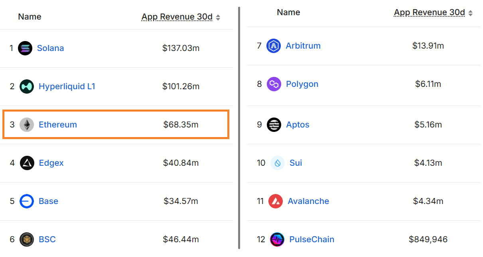Image resolution: width=483 pixels, height=257 pixels.
Task: Click the BSC chain logo icon
Action: (27, 239)
